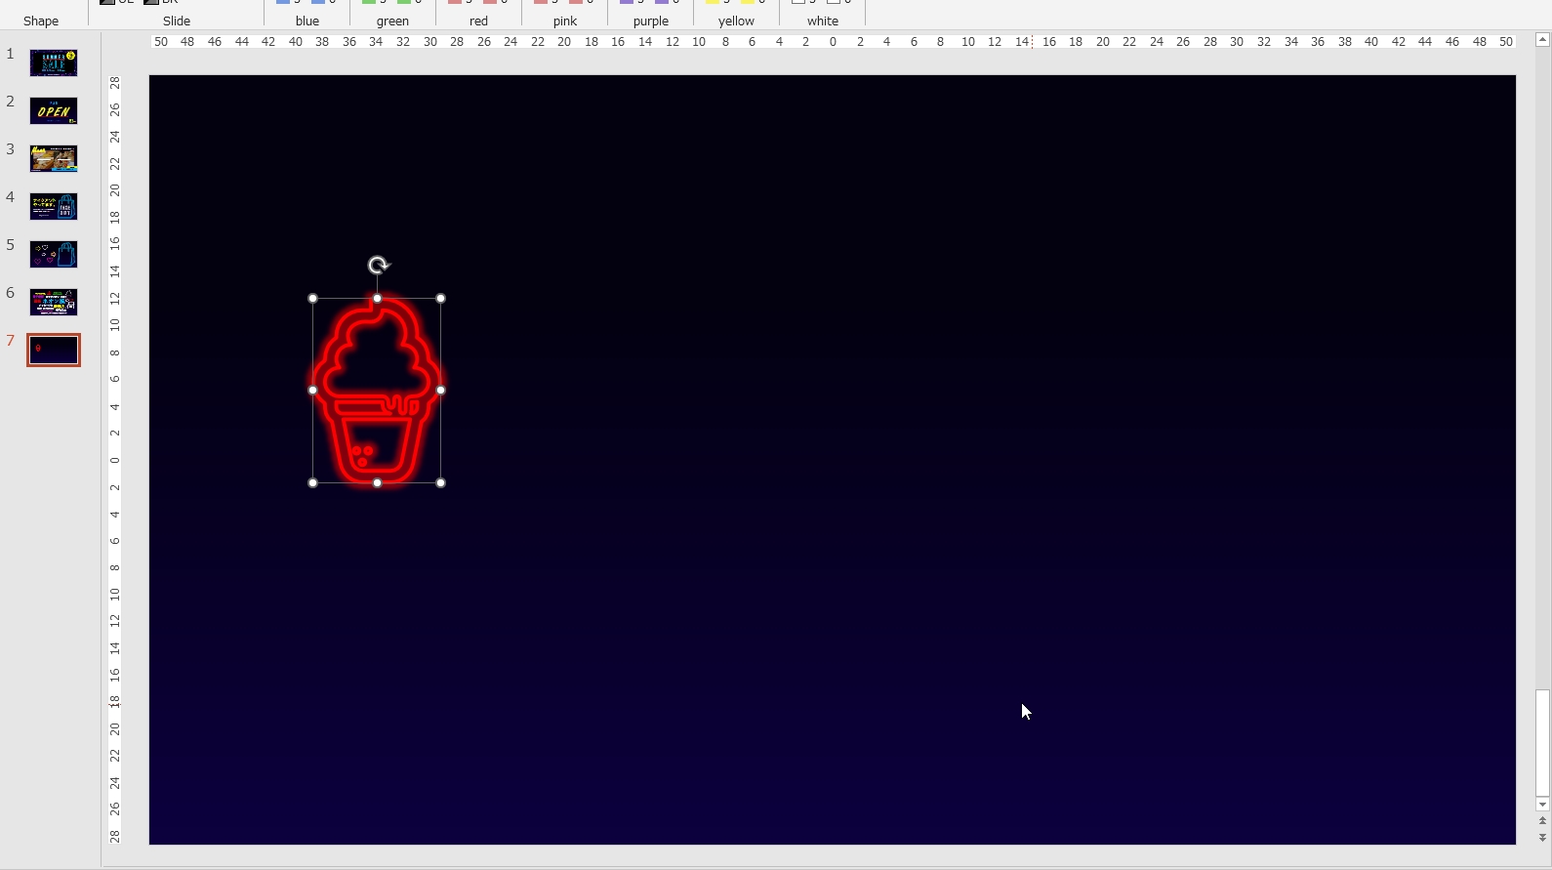Screen dimensions: 1552x870
Task: Click the red neon ice cream shape
Action: click(377, 391)
